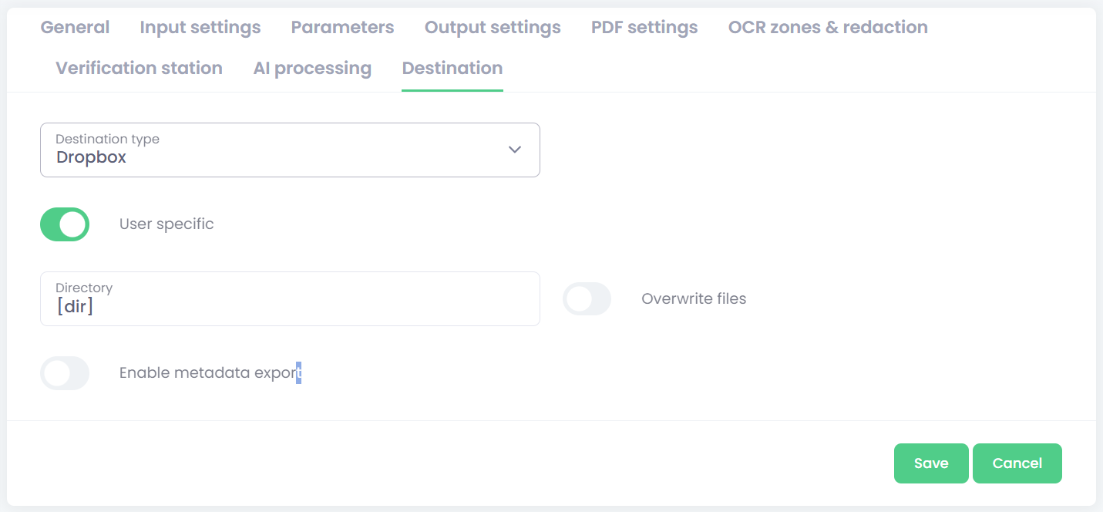This screenshot has height=512, width=1103.
Task: Open the PDF settings tab
Action: point(644,28)
